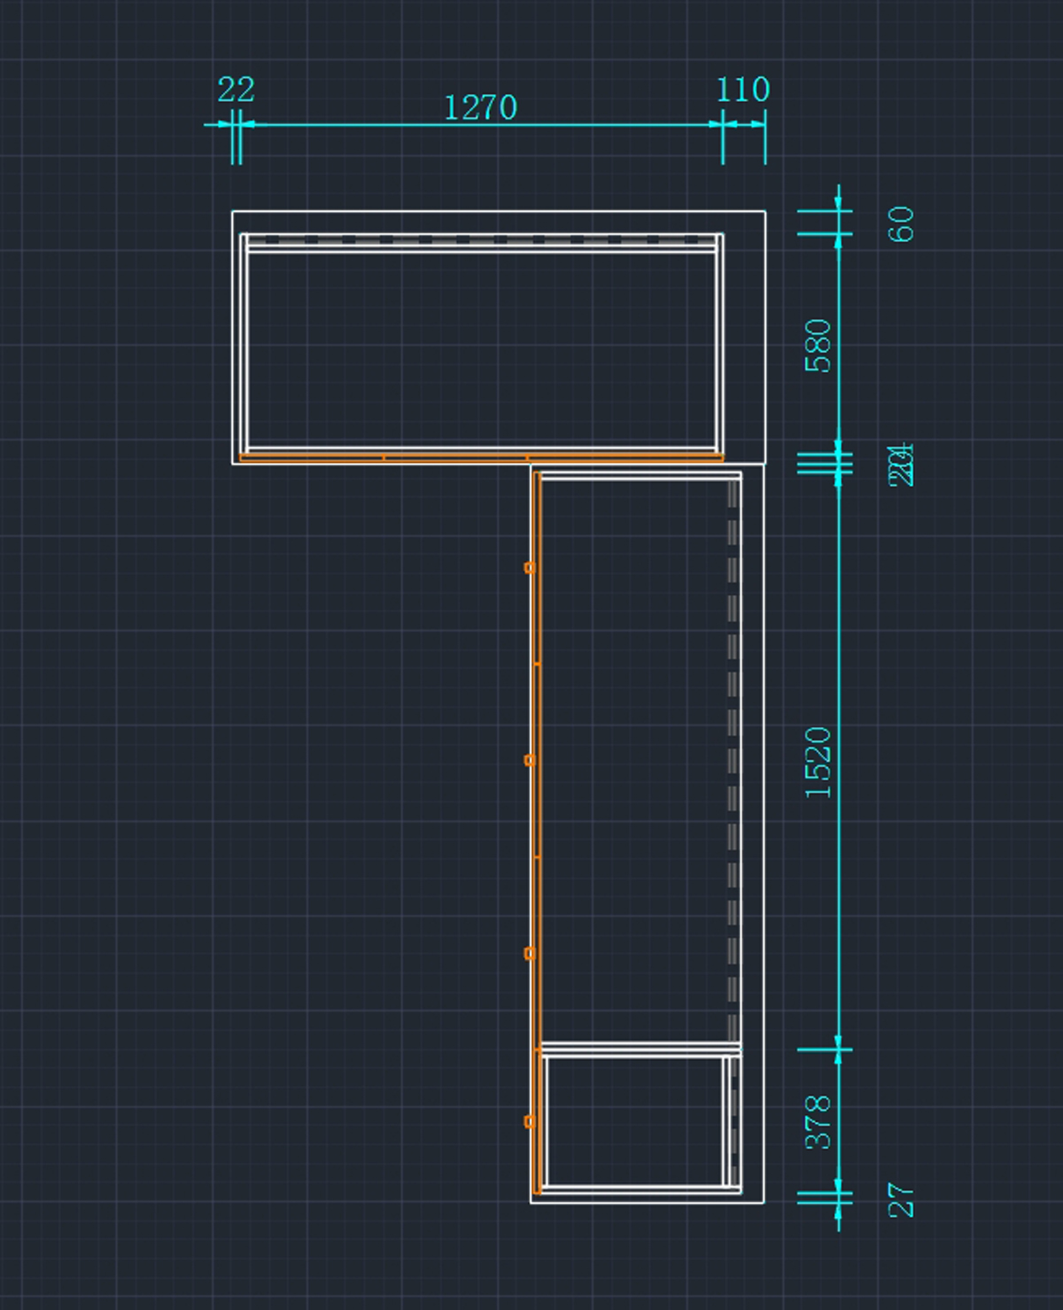Image resolution: width=1063 pixels, height=1310 pixels.
Task: Click the overlapping dimension text below 580
Action: click(x=901, y=464)
